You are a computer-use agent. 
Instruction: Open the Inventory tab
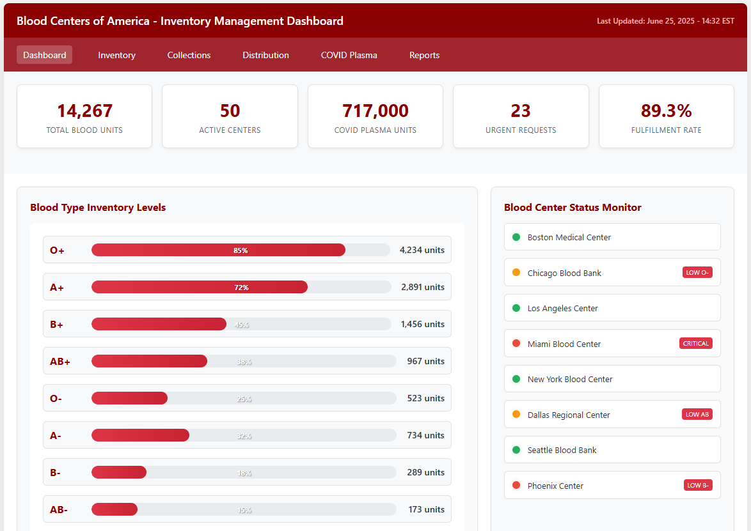116,55
